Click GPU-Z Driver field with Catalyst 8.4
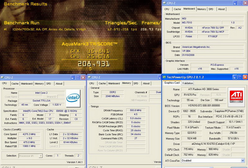Image resolution: width=248 pixels, height=168 pixels. [x=213, y=144]
